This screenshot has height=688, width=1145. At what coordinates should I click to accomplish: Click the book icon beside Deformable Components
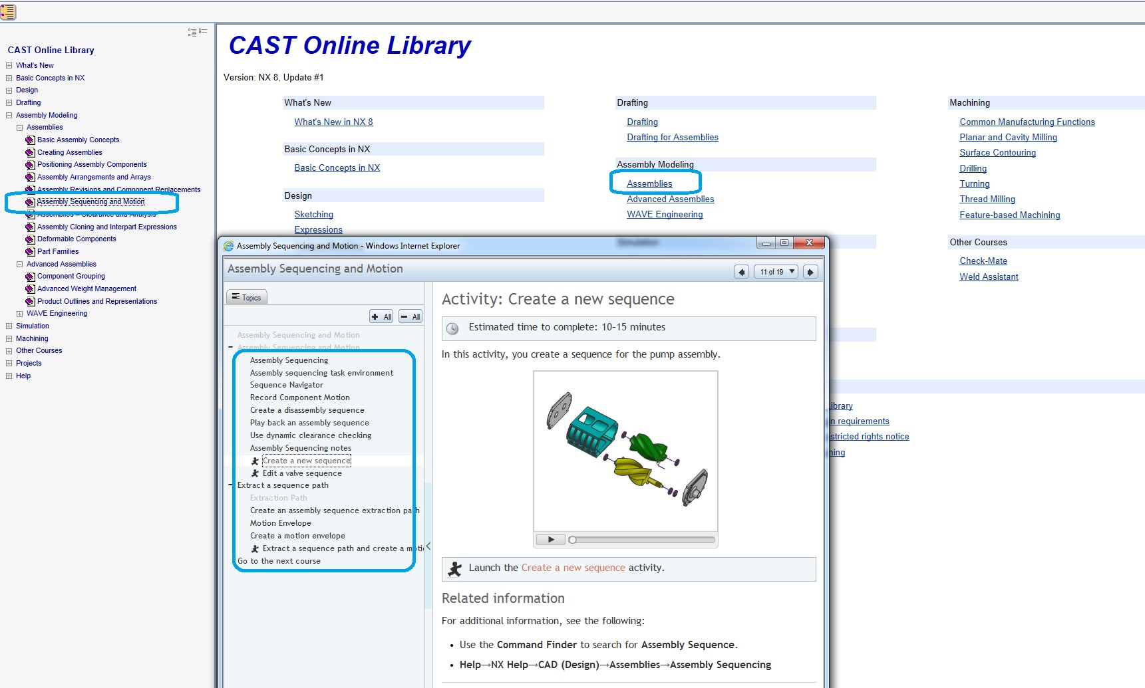[x=30, y=239]
